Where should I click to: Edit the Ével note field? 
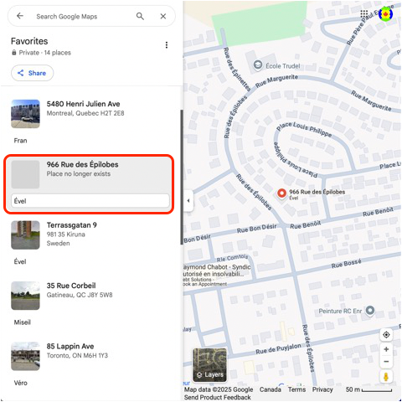tap(90, 201)
